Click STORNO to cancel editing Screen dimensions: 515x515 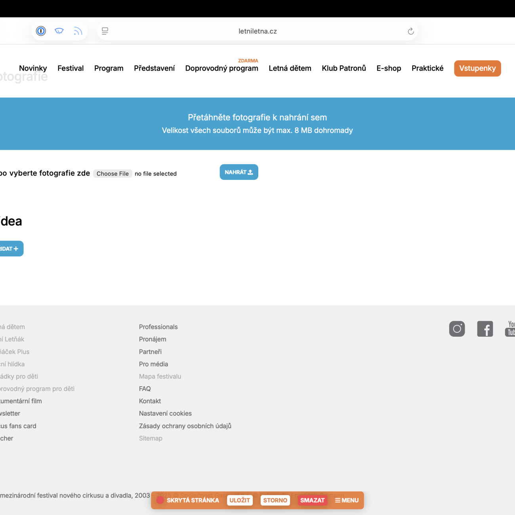pyautogui.click(x=275, y=500)
